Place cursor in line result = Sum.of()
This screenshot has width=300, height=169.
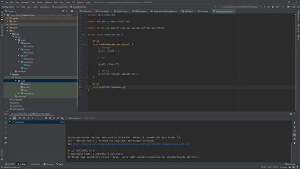tap(109, 64)
